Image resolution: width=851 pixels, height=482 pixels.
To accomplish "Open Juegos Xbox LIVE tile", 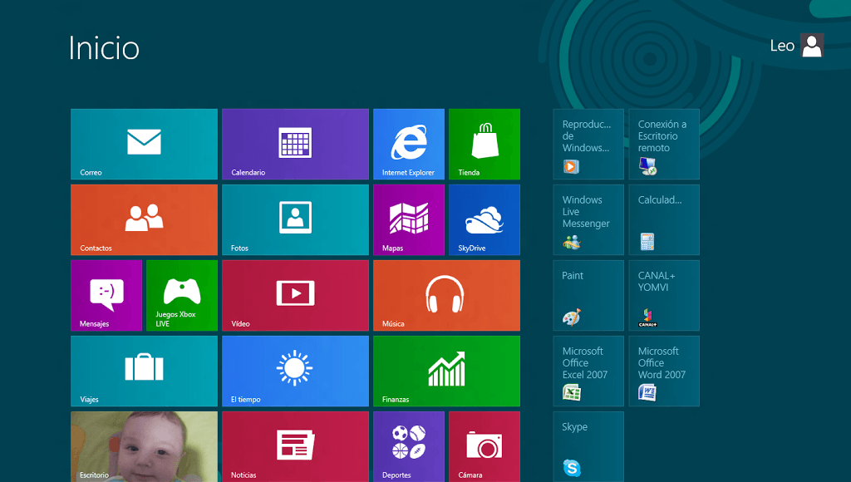I will point(182,295).
